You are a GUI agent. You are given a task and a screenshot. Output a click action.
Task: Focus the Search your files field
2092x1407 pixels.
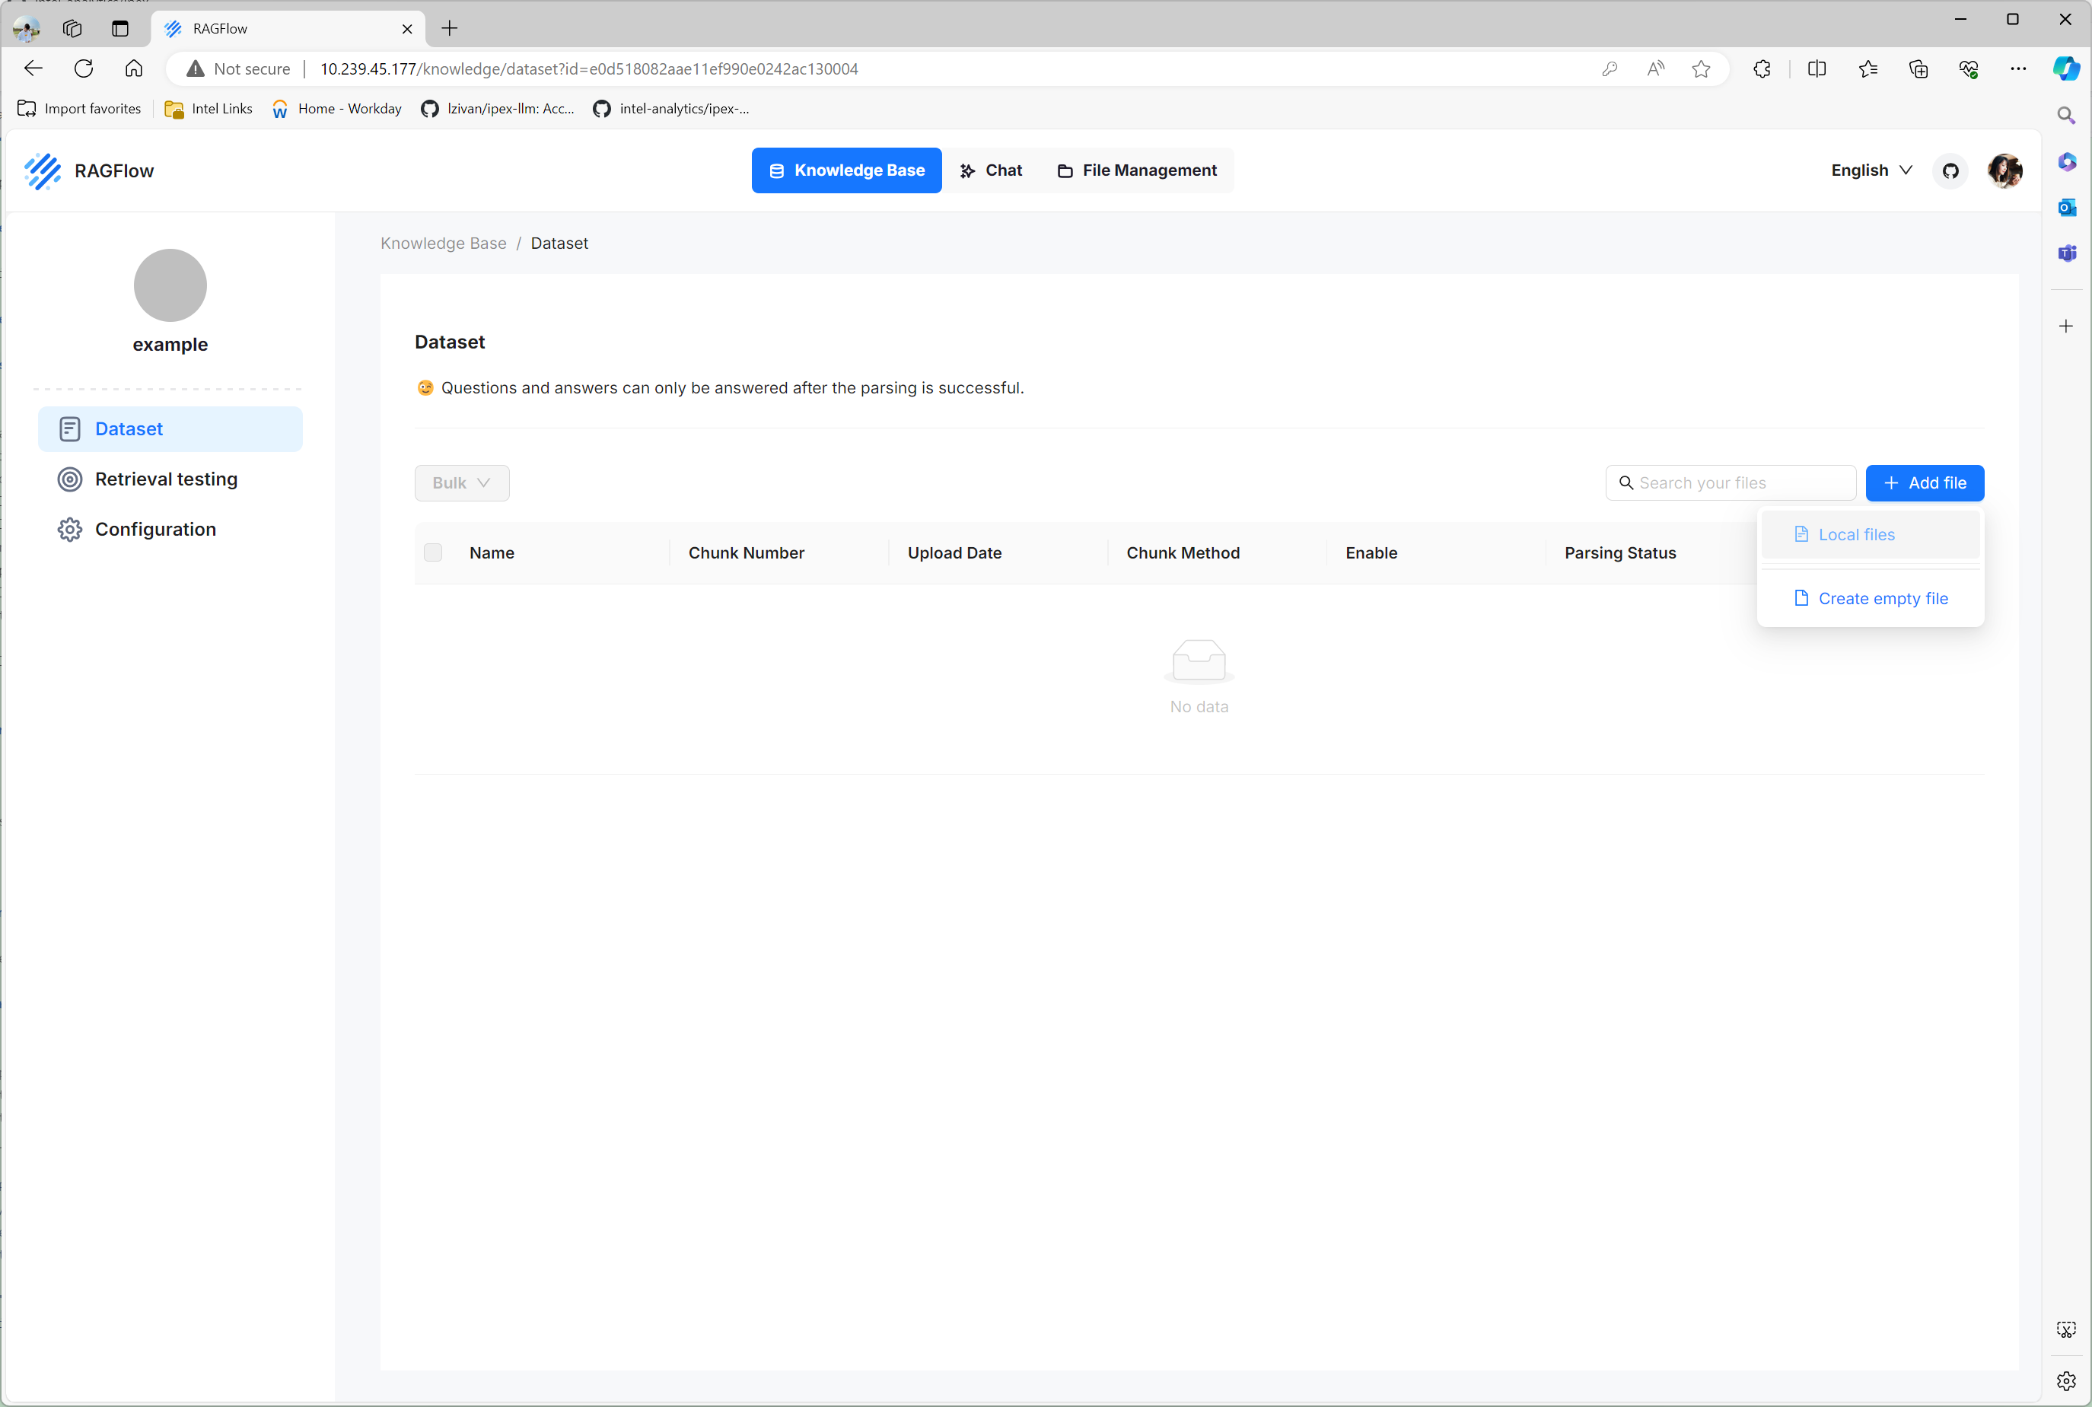pos(1741,482)
